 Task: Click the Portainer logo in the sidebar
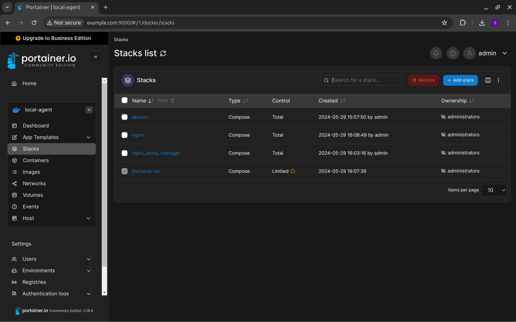(x=42, y=61)
